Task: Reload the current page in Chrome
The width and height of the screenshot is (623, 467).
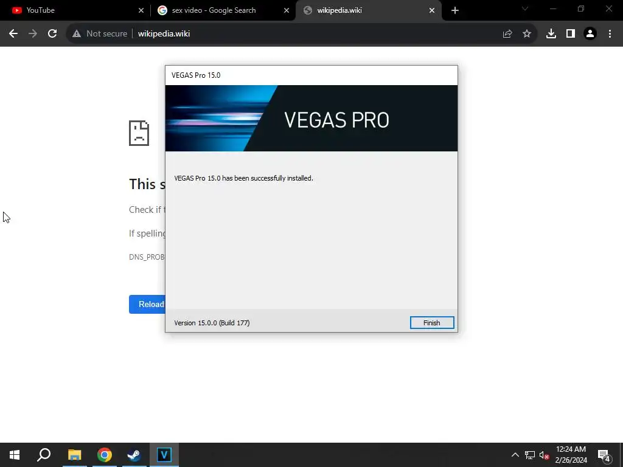Action: click(x=52, y=34)
